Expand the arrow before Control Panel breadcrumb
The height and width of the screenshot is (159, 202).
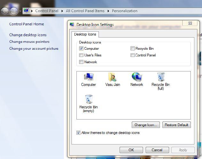[x=32, y=11]
